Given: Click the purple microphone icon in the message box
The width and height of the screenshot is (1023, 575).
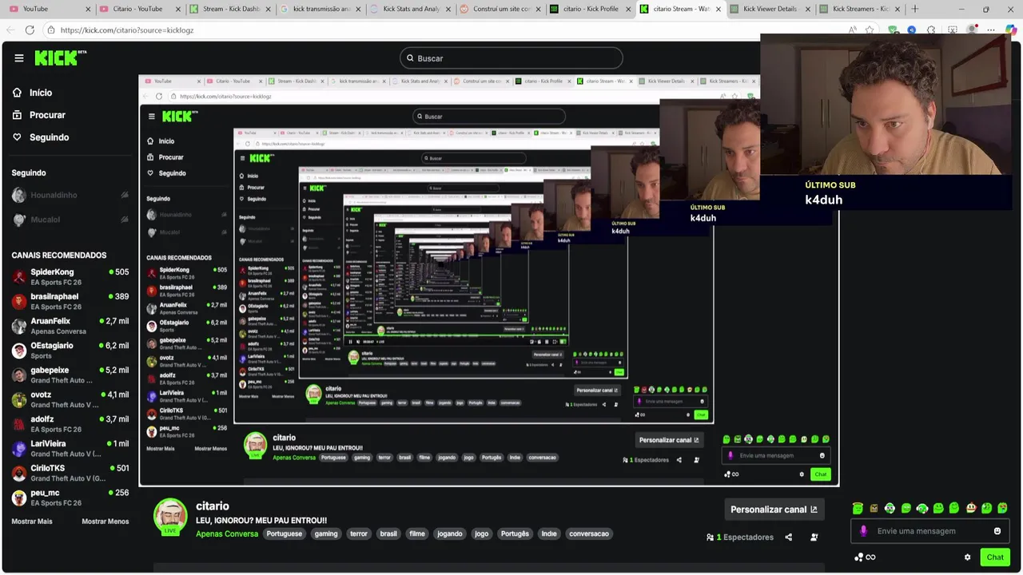Looking at the screenshot, I should 863,531.
